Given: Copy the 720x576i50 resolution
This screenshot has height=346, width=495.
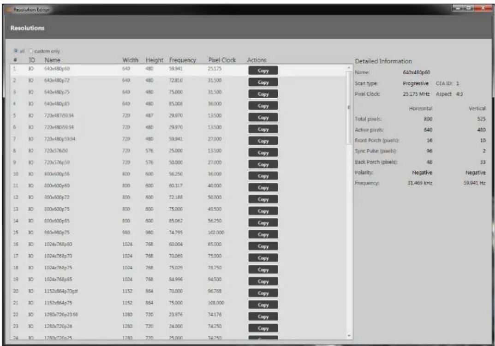Looking at the screenshot, I should point(263,153).
